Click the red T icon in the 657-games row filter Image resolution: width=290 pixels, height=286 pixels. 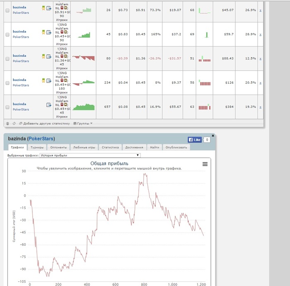pyautogui.click(x=62, y=105)
